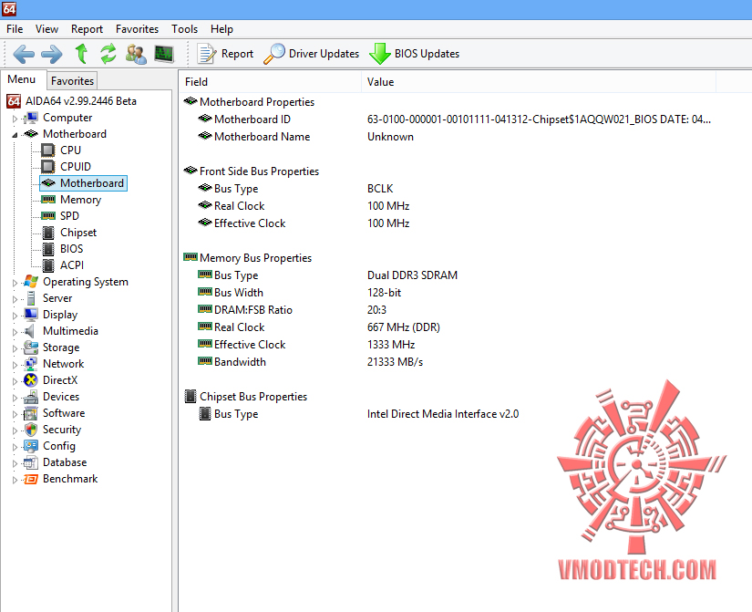752x612 pixels.
Task: Select the SPD module icon in tree
Action: coord(48,215)
